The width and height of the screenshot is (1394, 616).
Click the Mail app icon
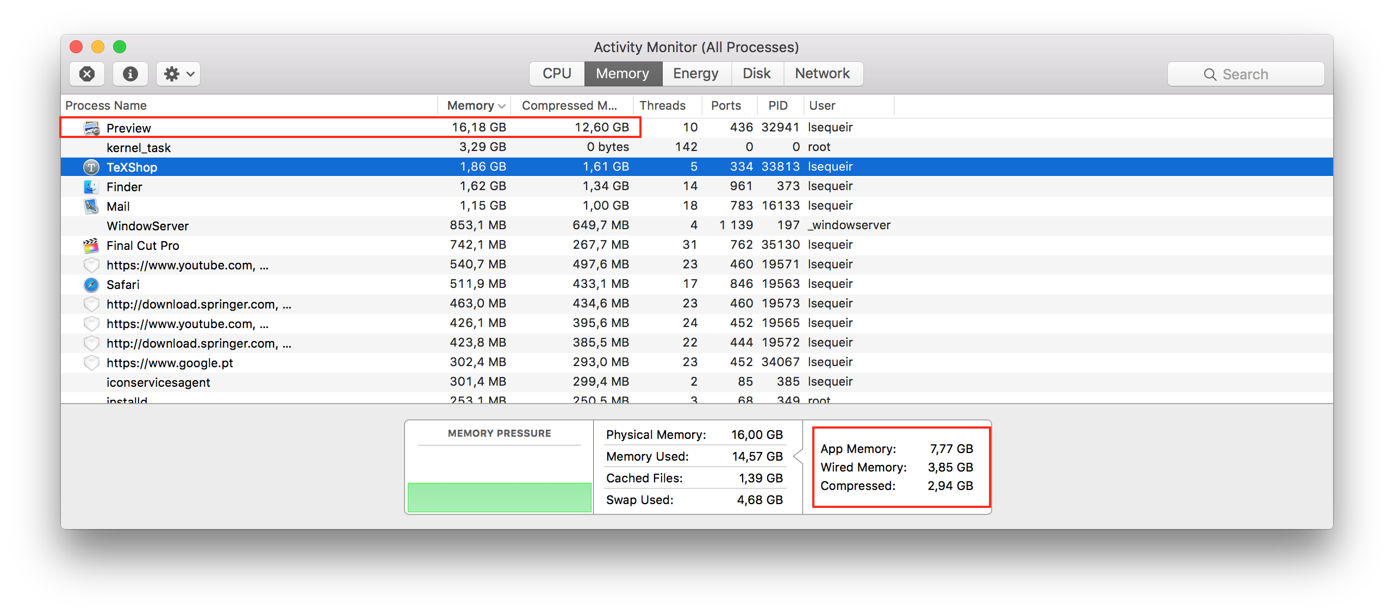point(91,206)
